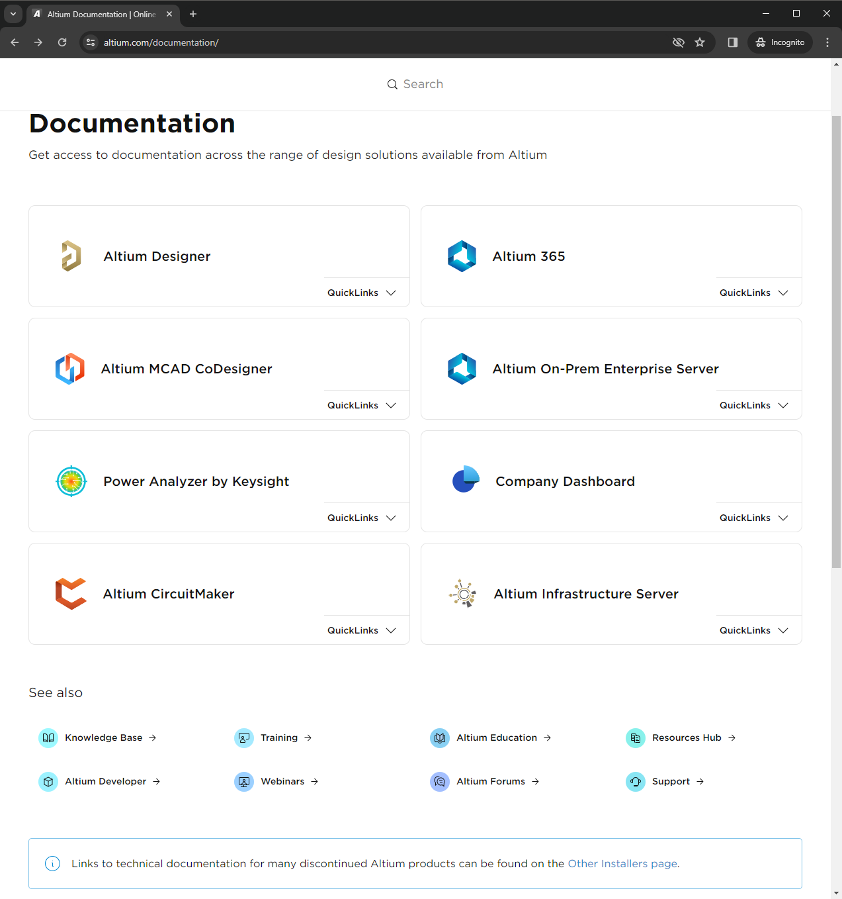Follow the Other Installers page link
The width and height of the screenshot is (842, 899).
pos(622,863)
